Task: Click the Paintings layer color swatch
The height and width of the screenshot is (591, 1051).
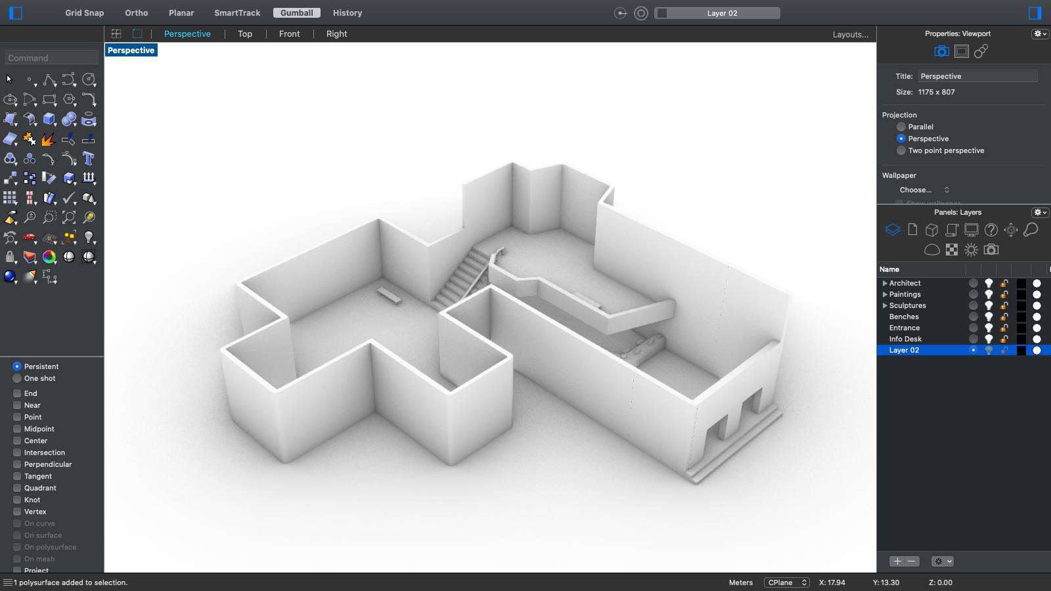Action: [x=1021, y=294]
